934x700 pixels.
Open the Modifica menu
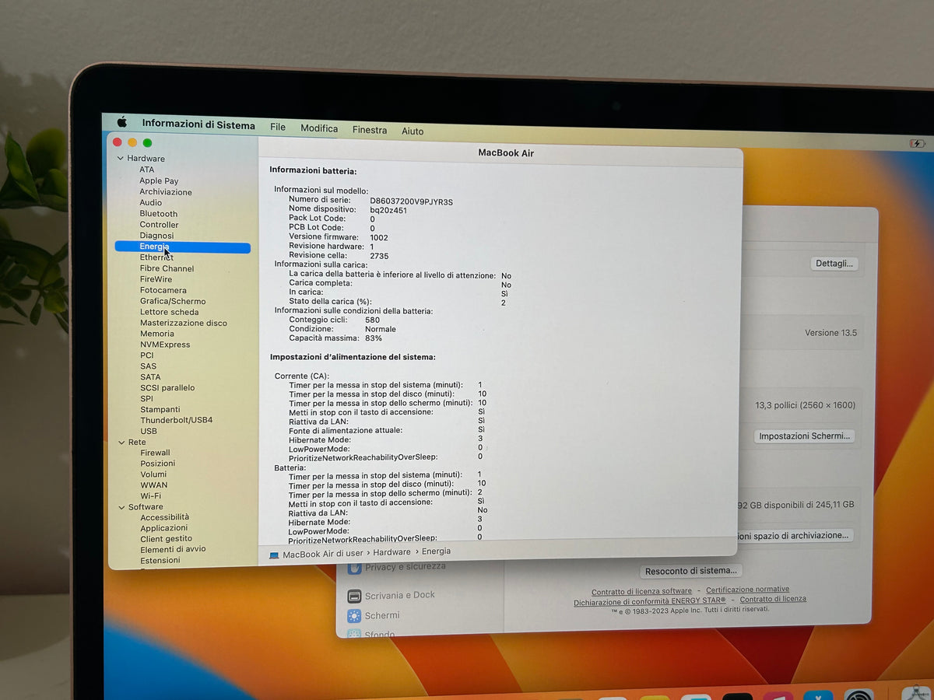tap(319, 128)
